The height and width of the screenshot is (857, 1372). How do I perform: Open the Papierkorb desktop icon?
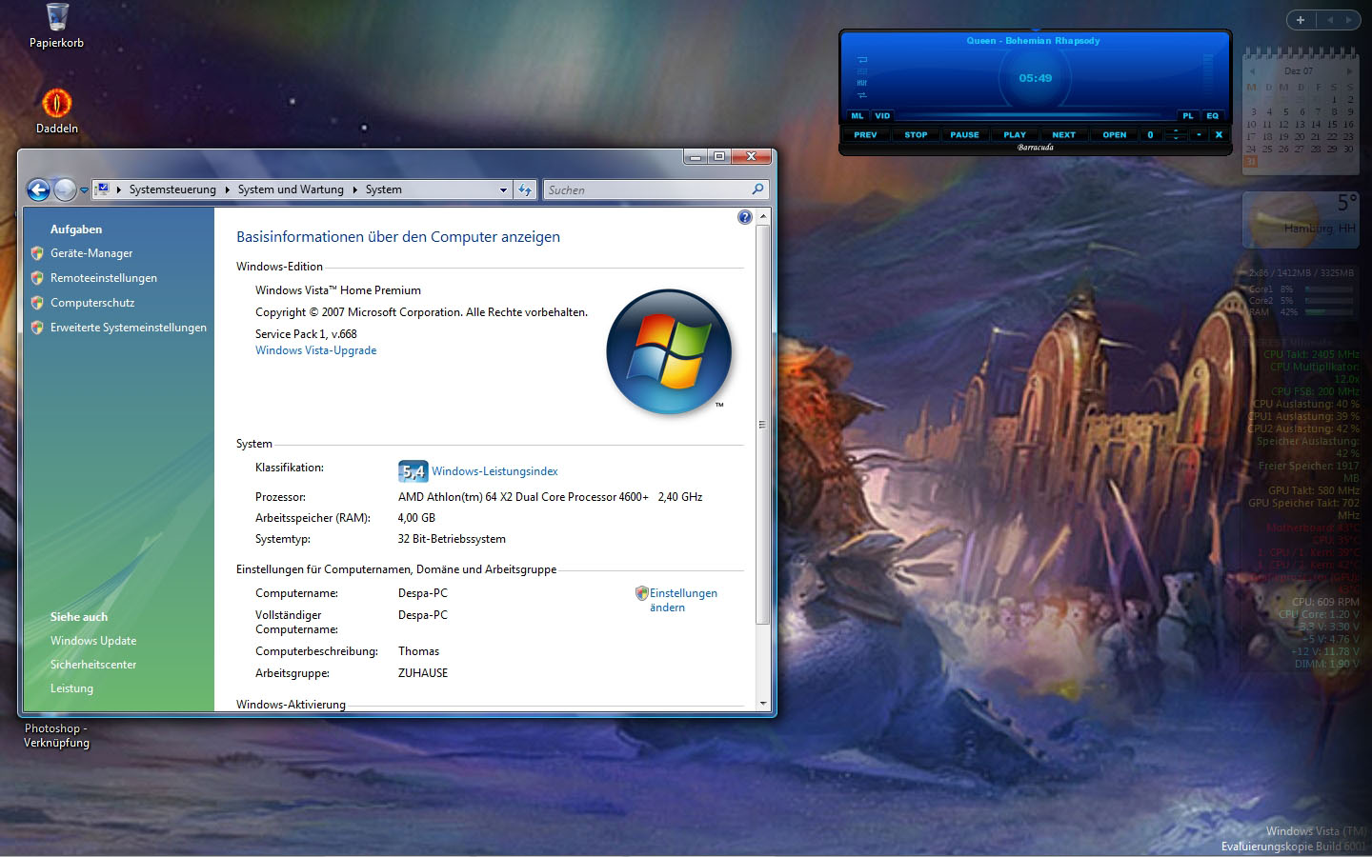tap(57, 26)
